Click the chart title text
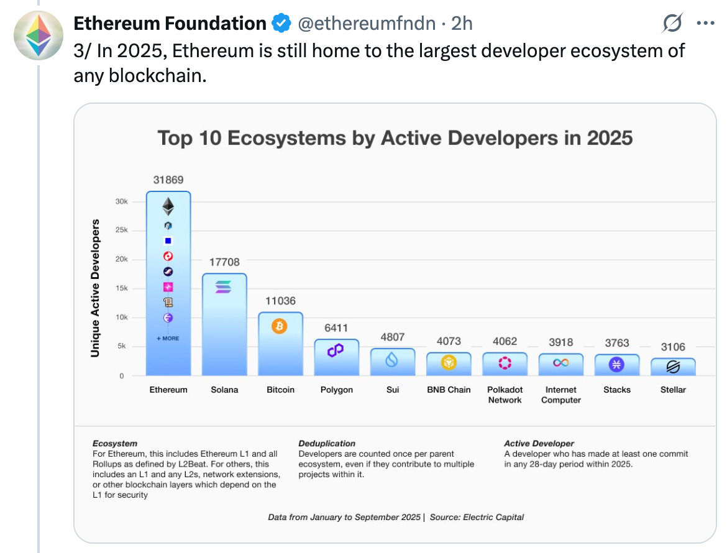 395,138
